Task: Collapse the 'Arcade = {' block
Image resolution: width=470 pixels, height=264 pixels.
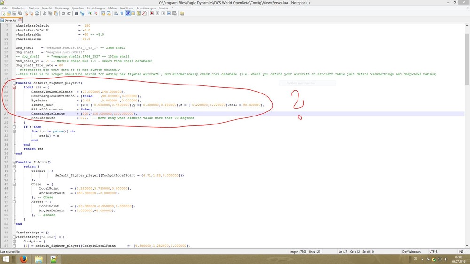Action: click(14, 202)
